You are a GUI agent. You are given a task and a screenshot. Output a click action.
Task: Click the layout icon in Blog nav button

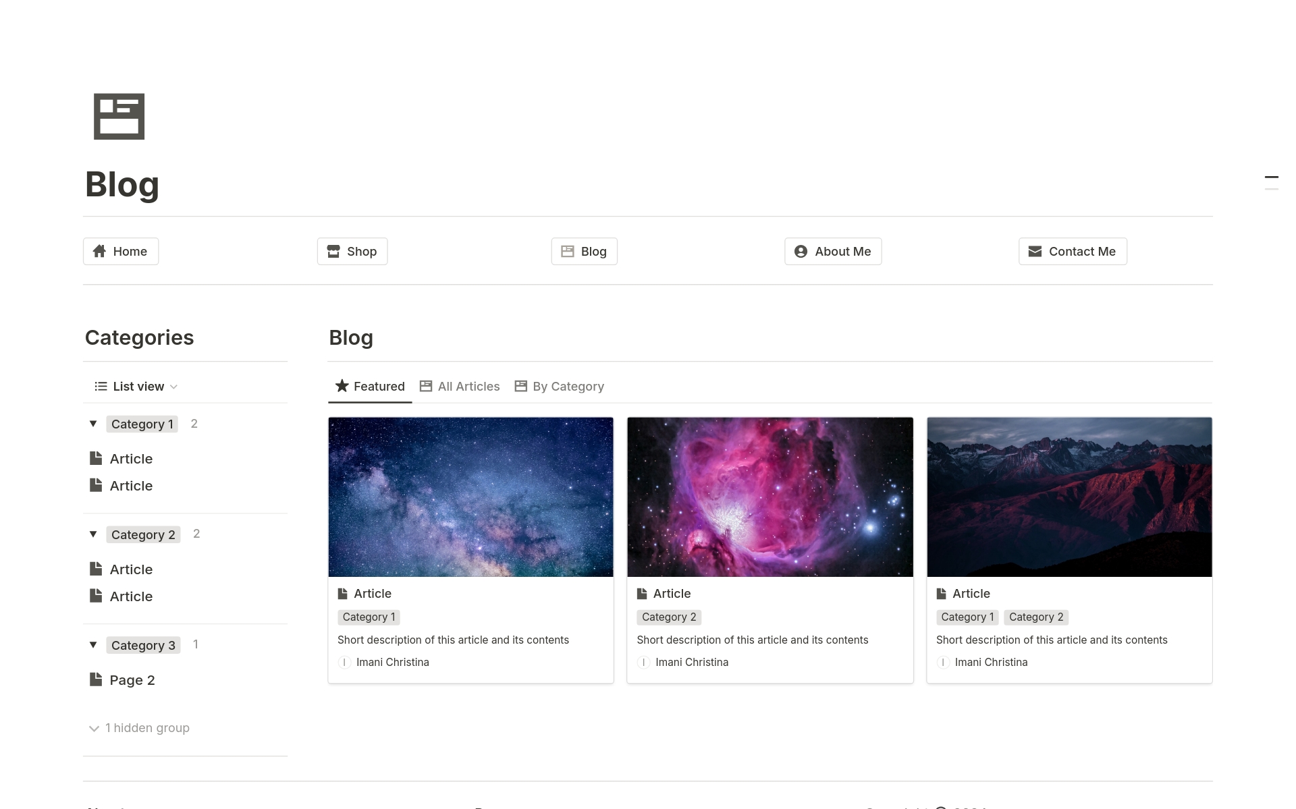[x=568, y=251]
